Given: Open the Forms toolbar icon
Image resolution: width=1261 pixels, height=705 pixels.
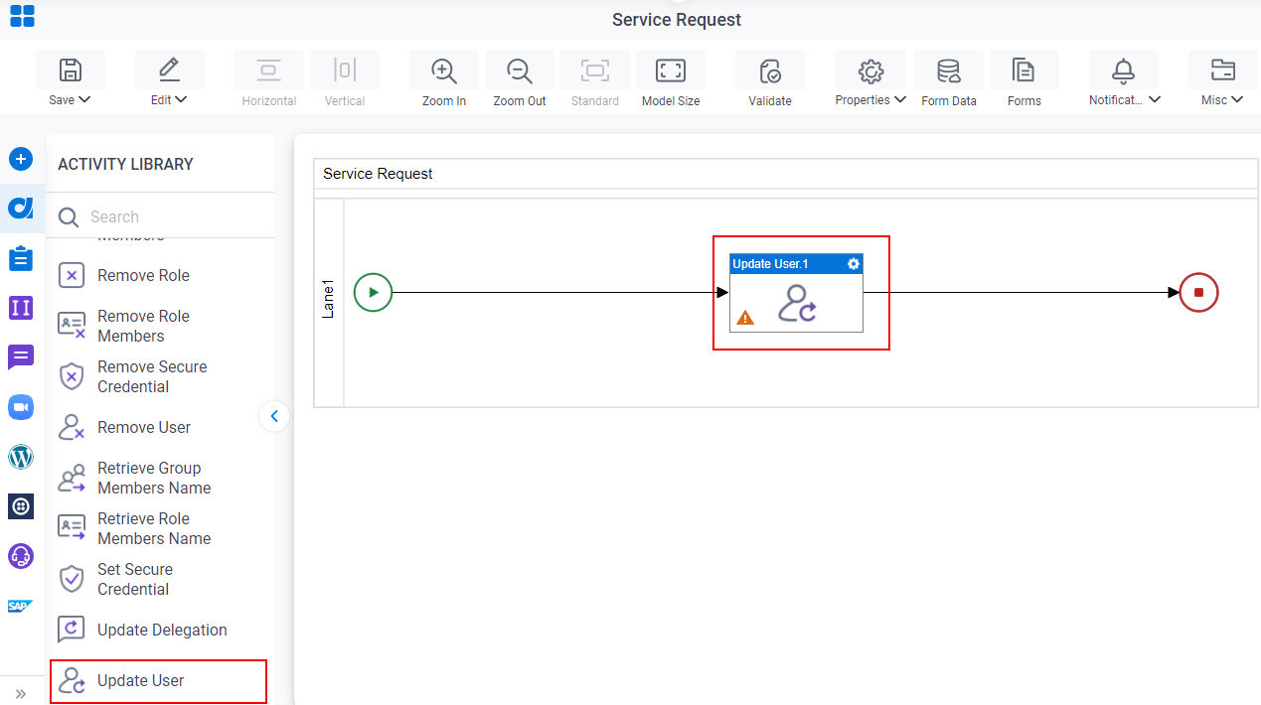Looking at the screenshot, I should (1024, 70).
